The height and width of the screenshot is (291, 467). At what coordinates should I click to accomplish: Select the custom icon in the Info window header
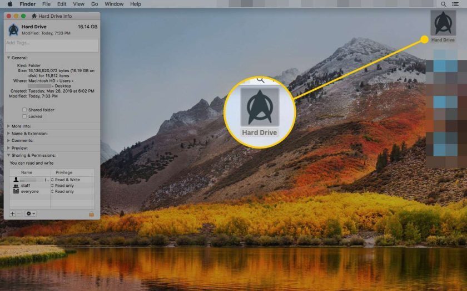click(13, 30)
